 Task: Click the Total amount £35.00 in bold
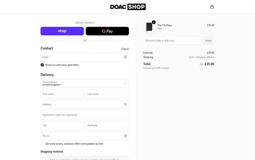[x=209, y=64]
